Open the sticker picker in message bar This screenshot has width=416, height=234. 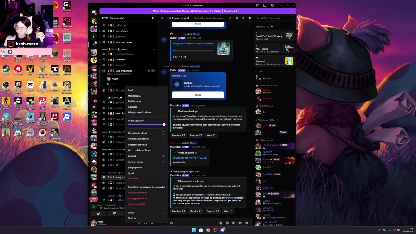pyautogui.click(x=234, y=223)
